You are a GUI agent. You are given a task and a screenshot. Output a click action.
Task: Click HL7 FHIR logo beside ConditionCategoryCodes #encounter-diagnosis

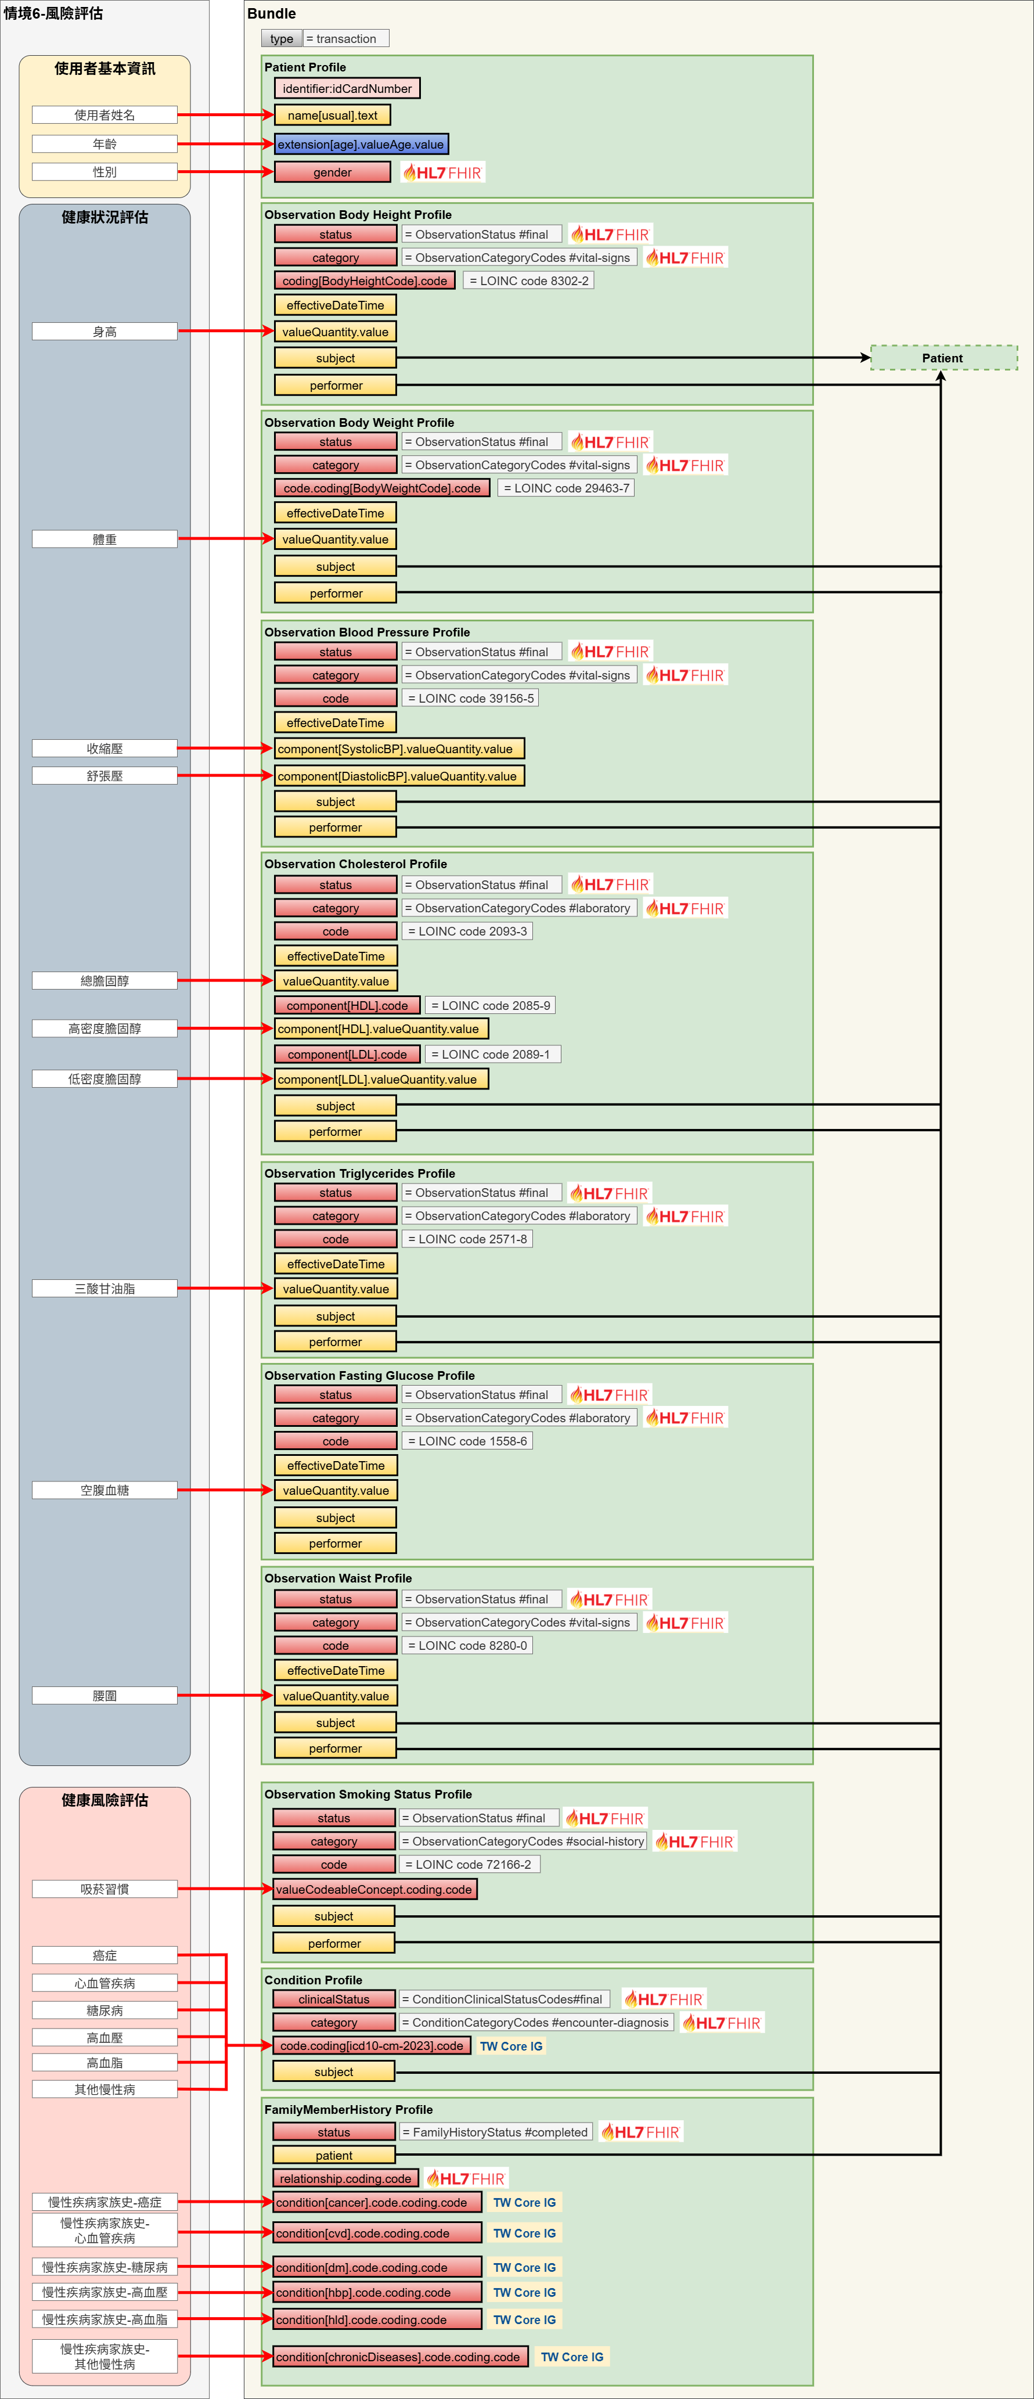click(721, 2022)
